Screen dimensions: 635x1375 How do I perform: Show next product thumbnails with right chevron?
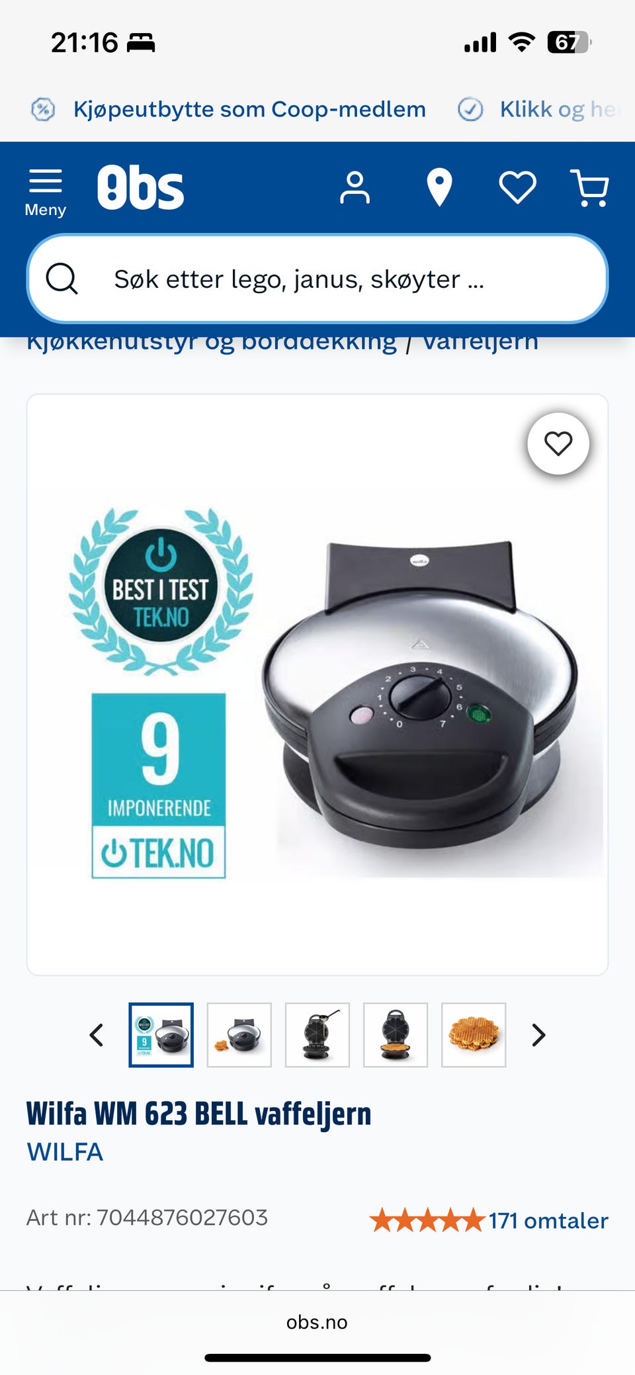(538, 1035)
